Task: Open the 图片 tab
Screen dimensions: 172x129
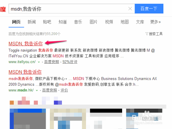Action: (94, 22)
